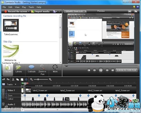Click Clip Bin scrollbar down arrow
Viewport: 141px width, 113px height.
point(60,62)
